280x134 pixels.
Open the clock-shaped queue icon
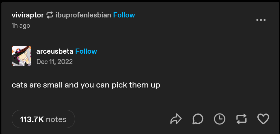(x=220, y=119)
